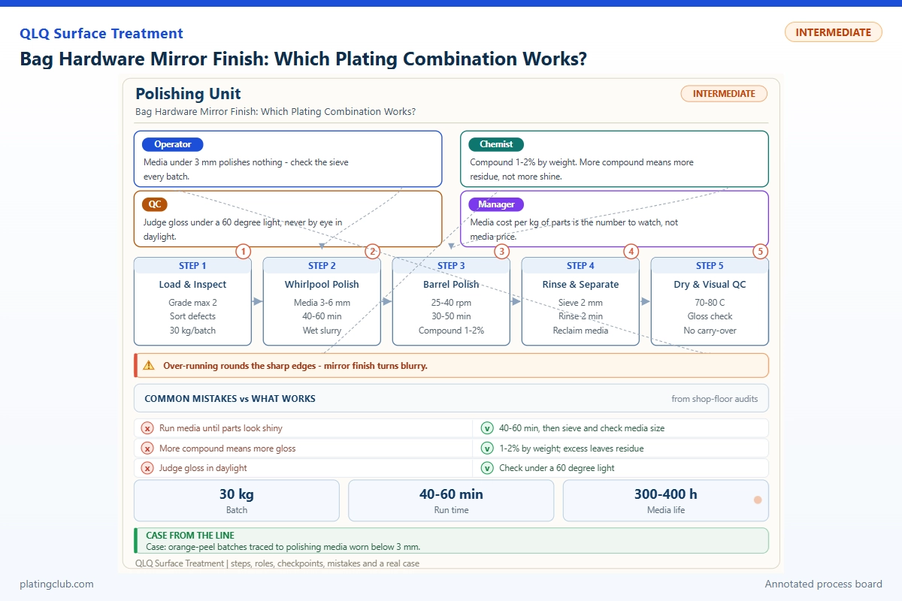Click the orange dot in Media life tile
902x601 pixels.
[758, 500]
